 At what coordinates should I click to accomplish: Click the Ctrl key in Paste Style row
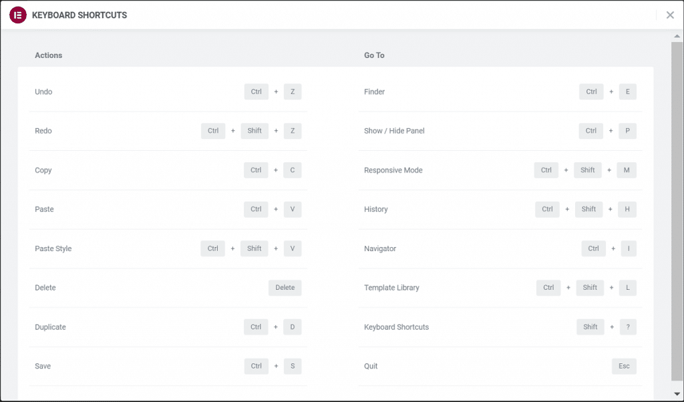[213, 248]
